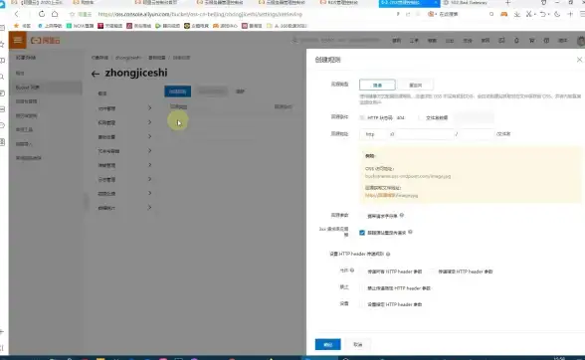The image size is (585, 360).
Task: Click help icon next to query string option
Action: tap(402, 215)
